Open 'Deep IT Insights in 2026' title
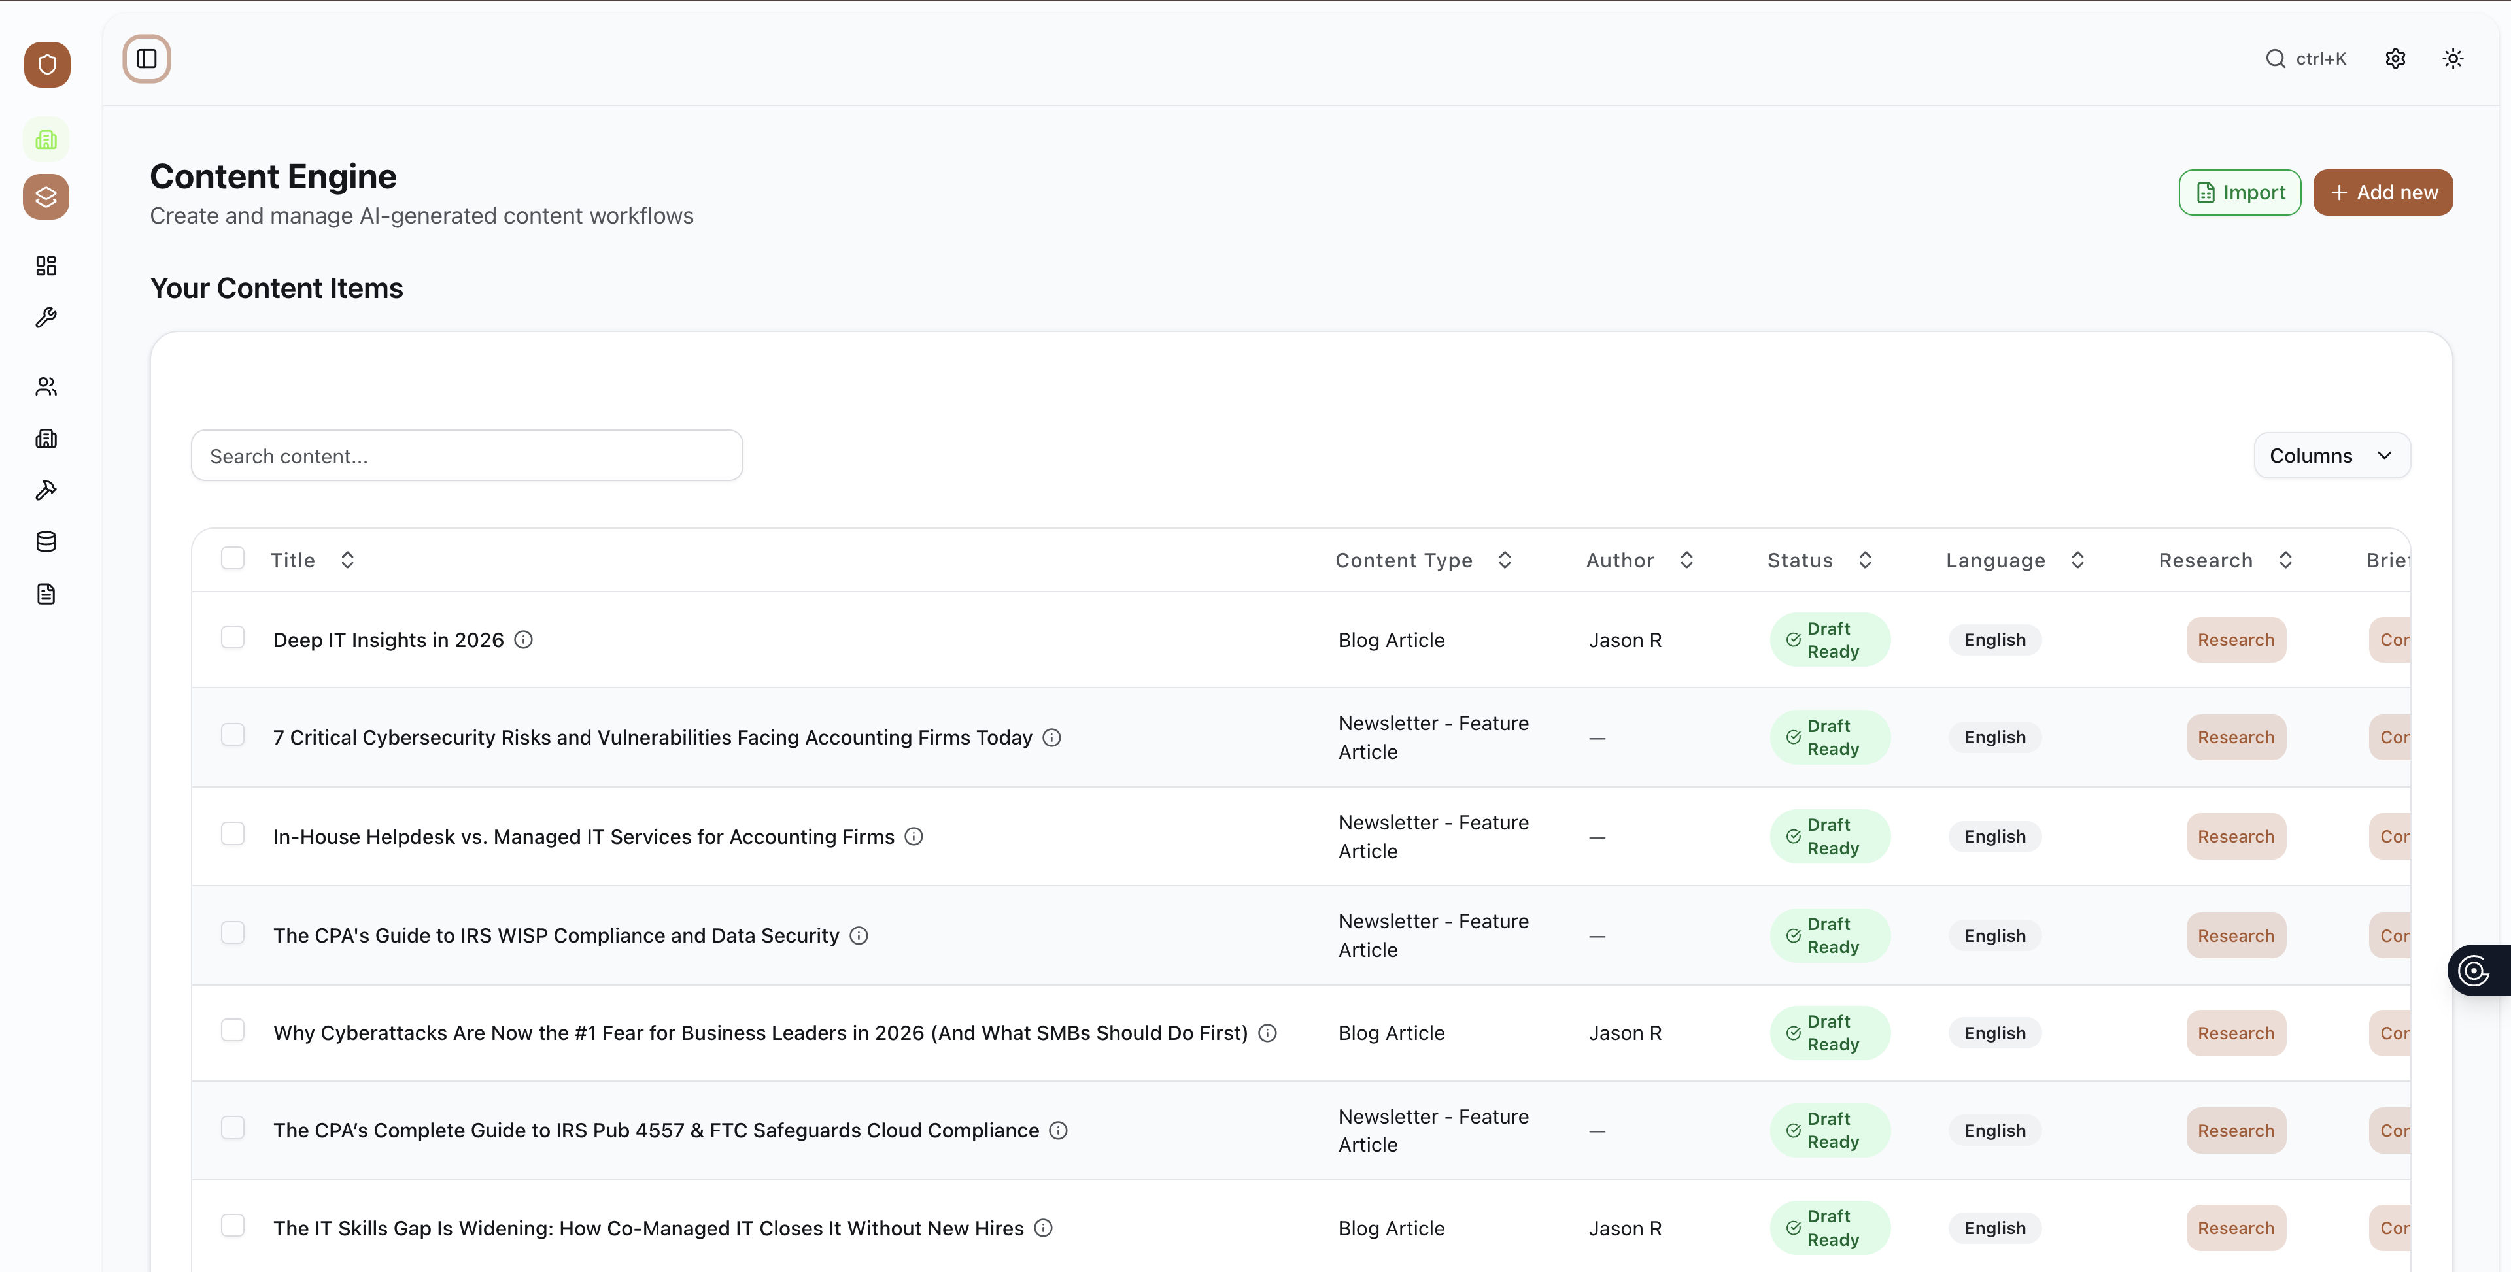This screenshot has height=1272, width=2511. [388, 639]
